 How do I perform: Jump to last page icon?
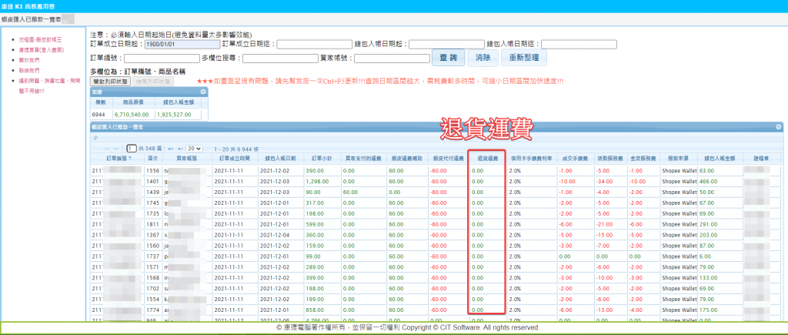tap(179, 147)
